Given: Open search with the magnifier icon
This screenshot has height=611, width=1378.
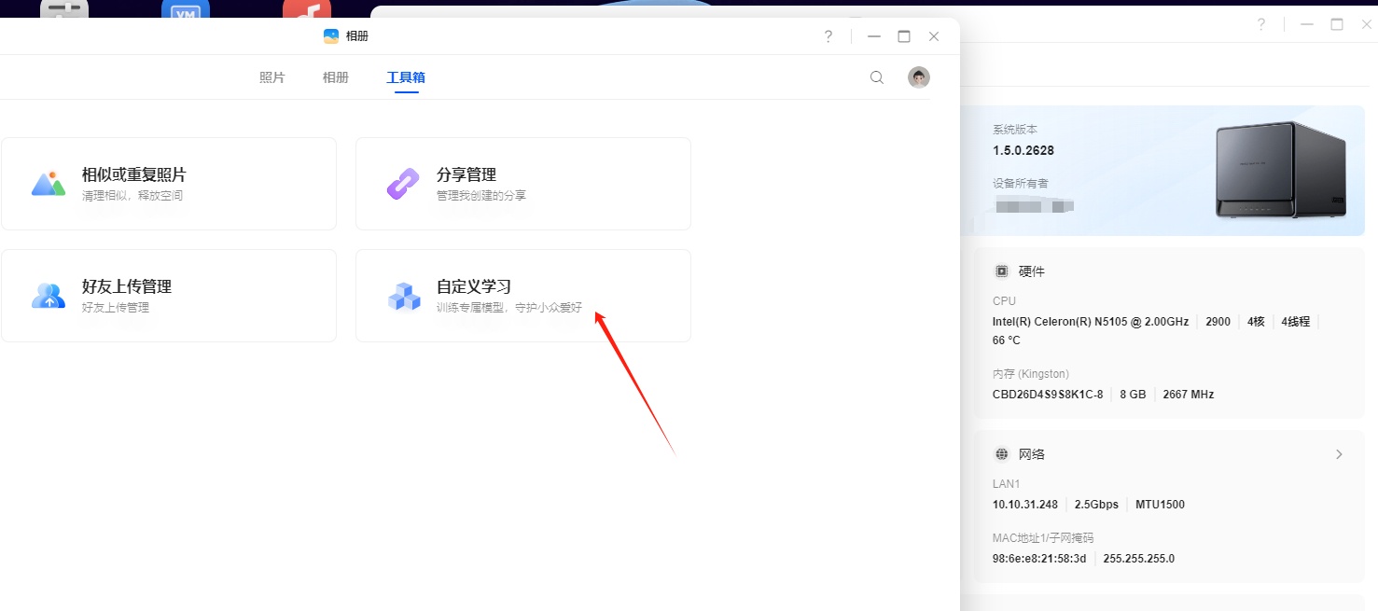Looking at the screenshot, I should click(x=877, y=77).
